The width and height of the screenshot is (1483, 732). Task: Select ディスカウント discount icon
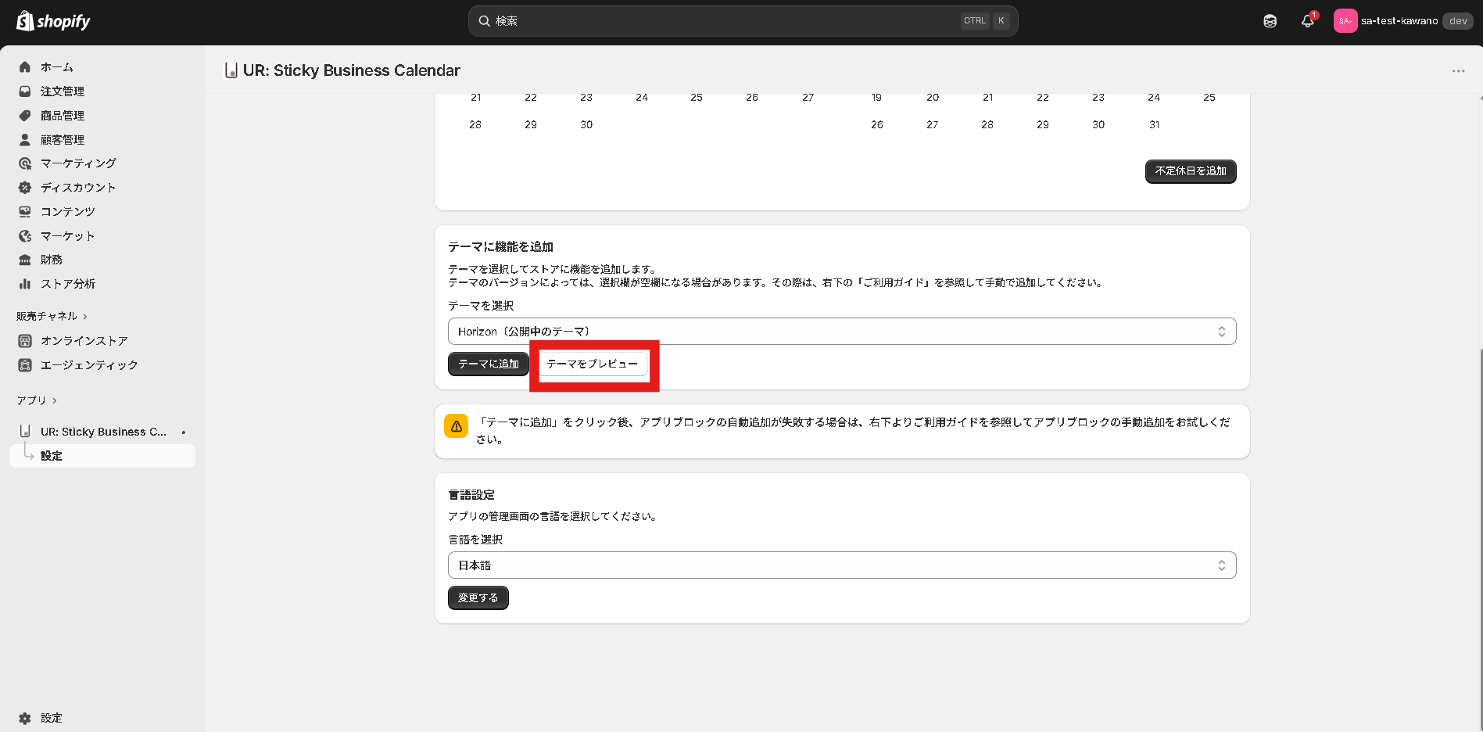tap(25, 188)
